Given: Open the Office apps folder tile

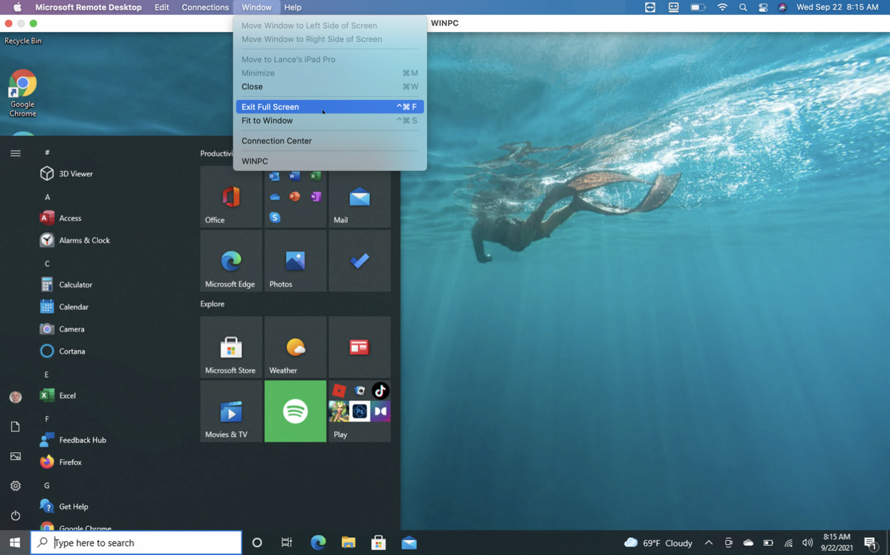Looking at the screenshot, I should pyautogui.click(x=295, y=197).
